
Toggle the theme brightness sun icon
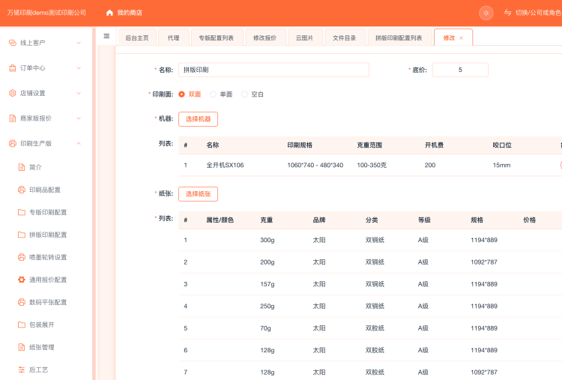pyautogui.click(x=486, y=13)
